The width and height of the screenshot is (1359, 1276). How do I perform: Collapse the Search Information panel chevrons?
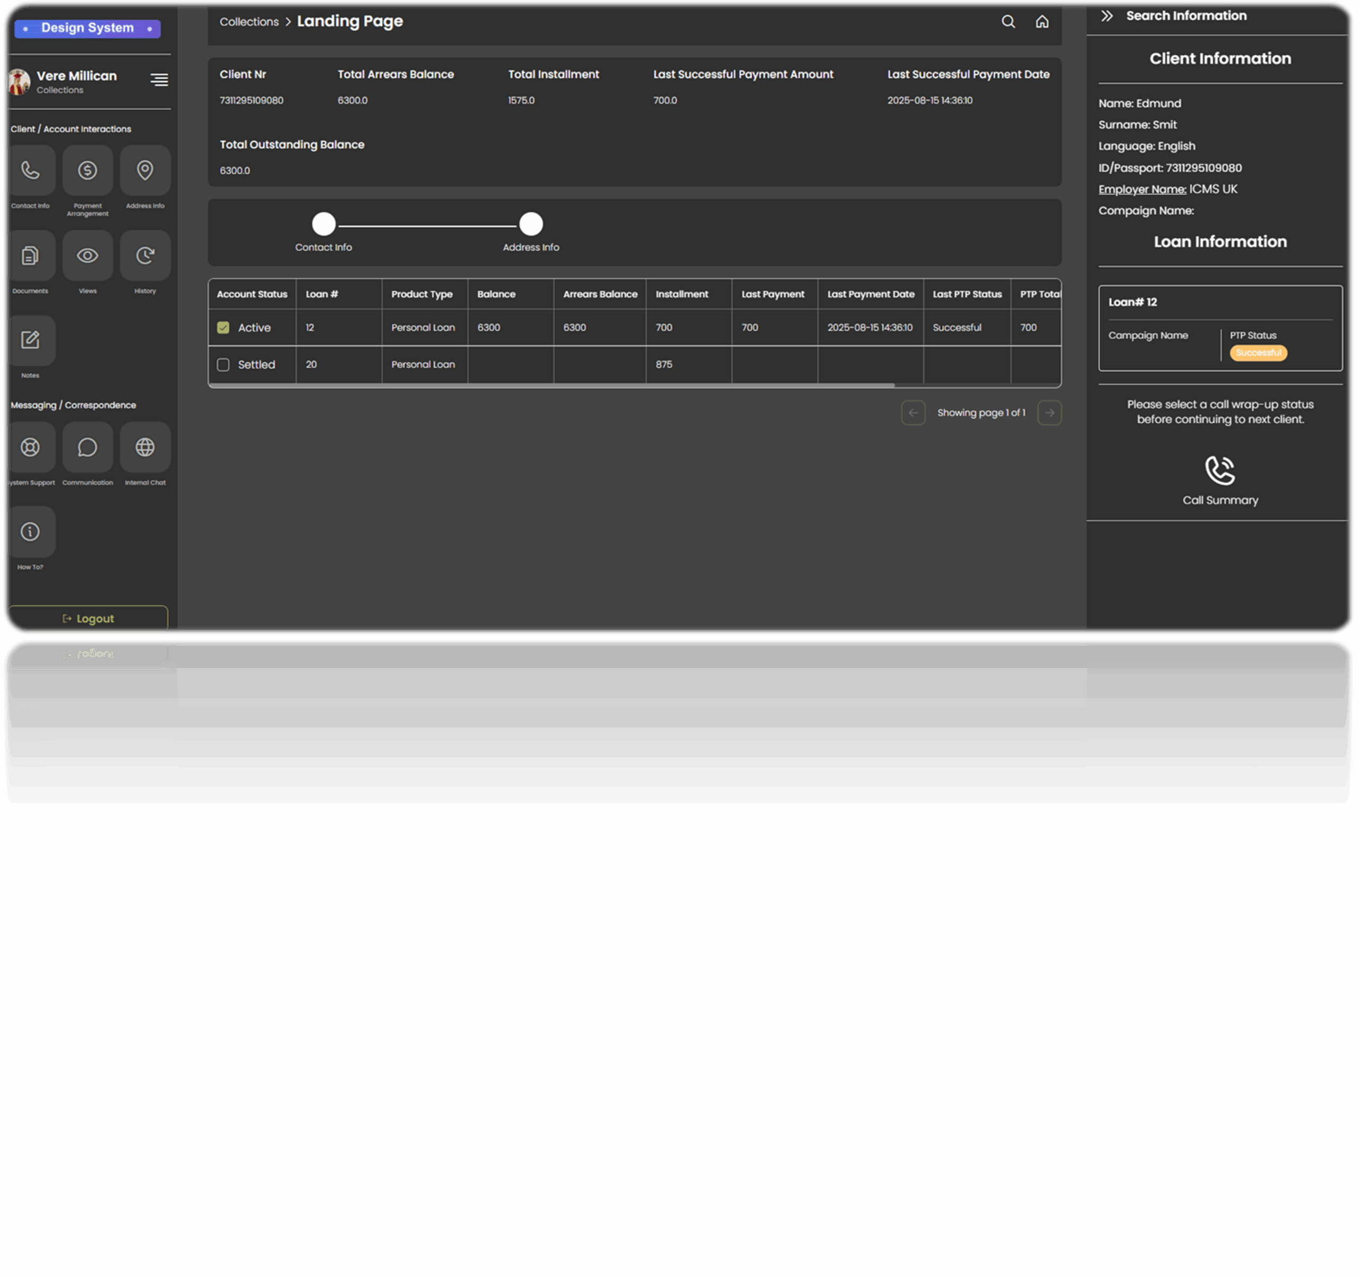(1107, 16)
